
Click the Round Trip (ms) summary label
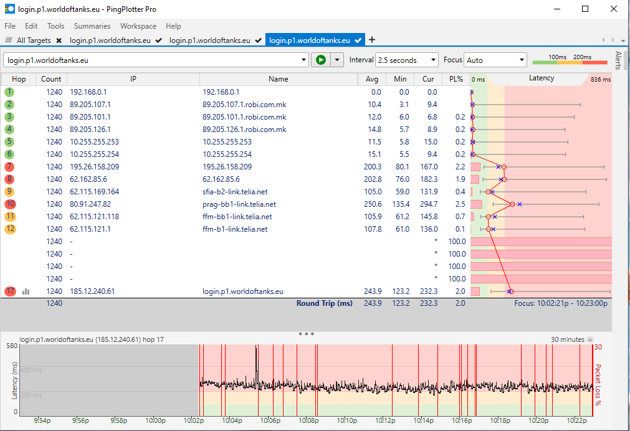pyautogui.click(x=324, y=303)
